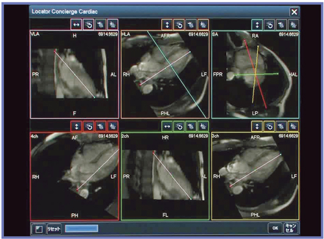Click horizontal flip arrow icon above 2ch view
The image size is (324, 239).
point(167,126)
